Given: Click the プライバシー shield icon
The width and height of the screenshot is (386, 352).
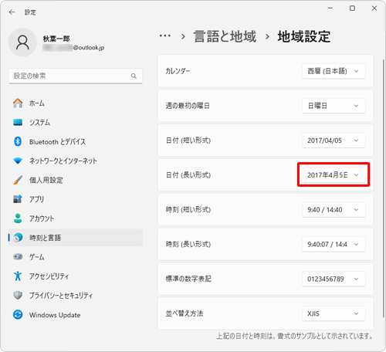Looking at the screenshot, I should (18, 295).
